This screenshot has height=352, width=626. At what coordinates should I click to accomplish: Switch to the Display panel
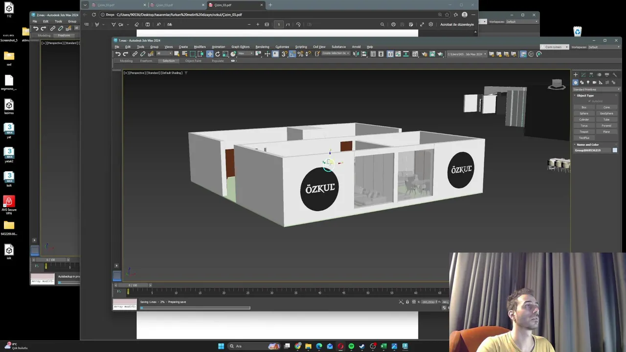607,75
